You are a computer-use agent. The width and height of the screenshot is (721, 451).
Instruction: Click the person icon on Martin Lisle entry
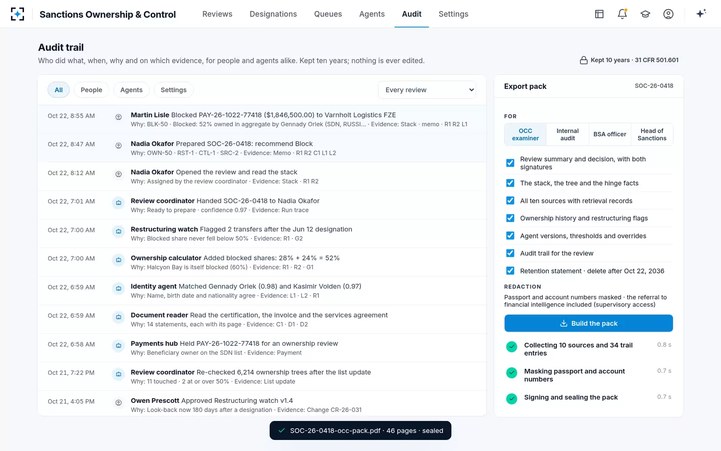click(x=119, y=117)
